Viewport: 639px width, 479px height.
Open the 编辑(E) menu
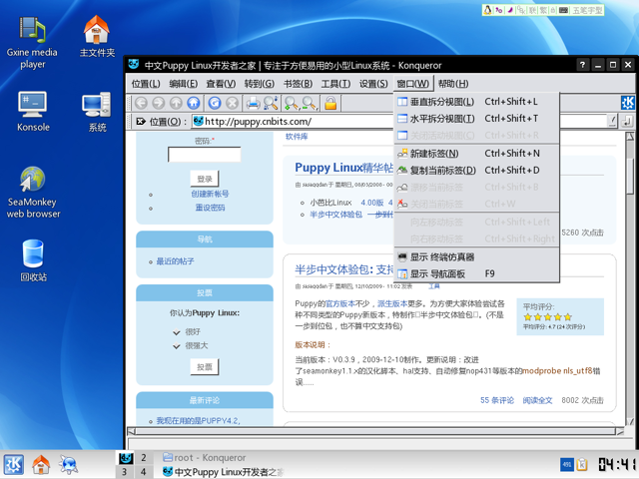184,84
